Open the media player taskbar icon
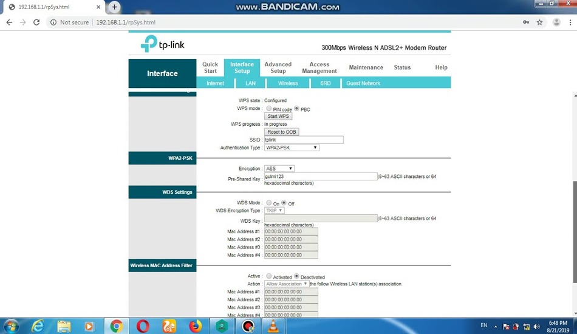The width and height of the screenshot is (577, 334). [x=89, y=326]
